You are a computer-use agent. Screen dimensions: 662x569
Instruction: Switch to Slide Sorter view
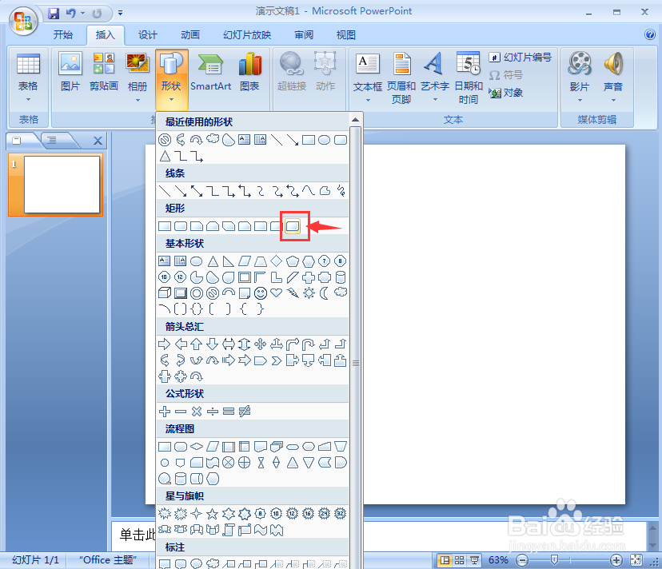(x=460, y=560)
